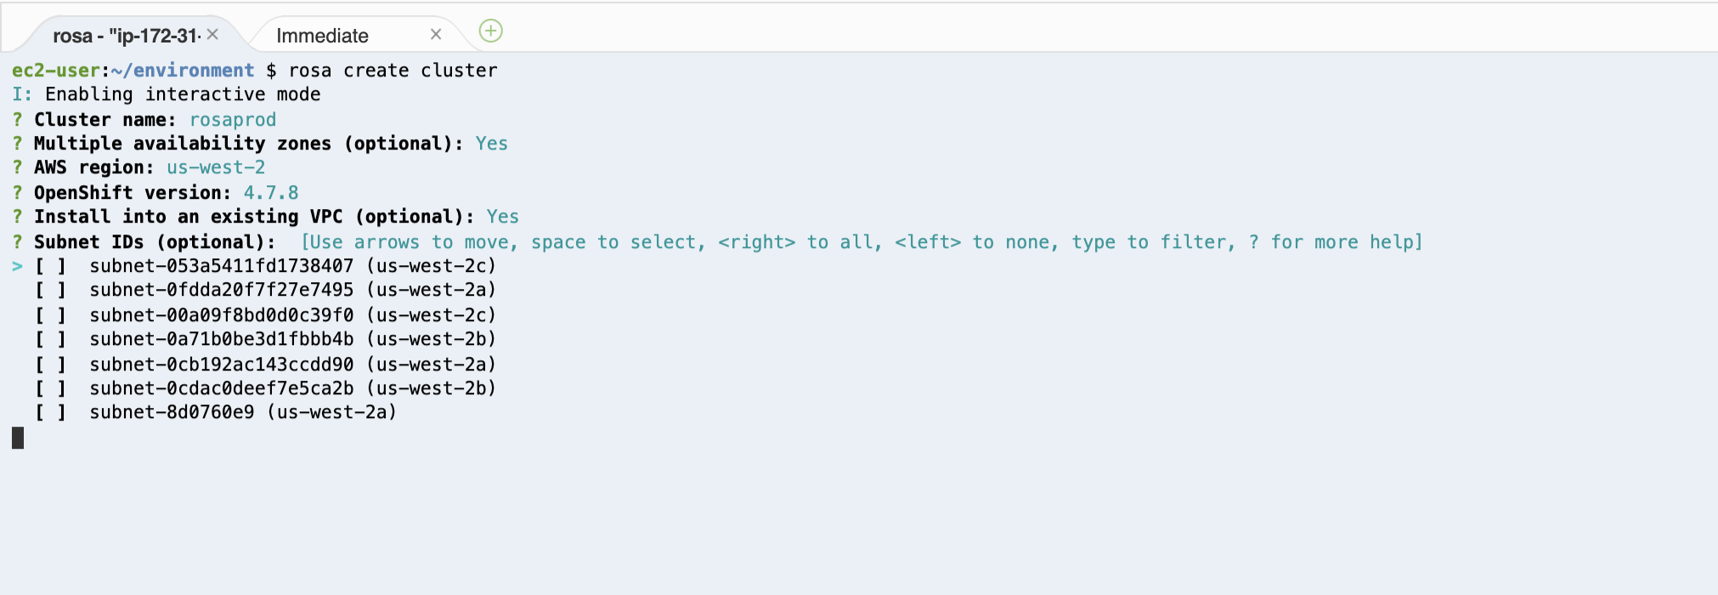Screen dimensions: 1718x595
Task: Click the selection arrow beside first subnet
Action: [x=17, y=266]
